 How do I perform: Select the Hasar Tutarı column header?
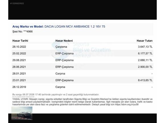pos(145,41)
